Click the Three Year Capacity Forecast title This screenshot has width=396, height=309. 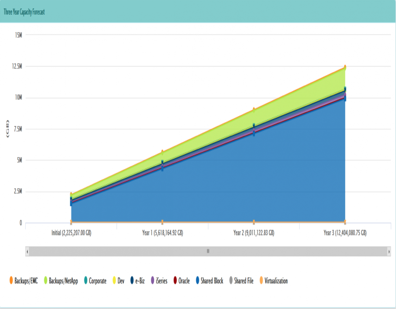(24, 12)
